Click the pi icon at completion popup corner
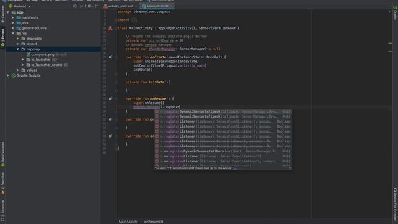 (x=290, y=168)
